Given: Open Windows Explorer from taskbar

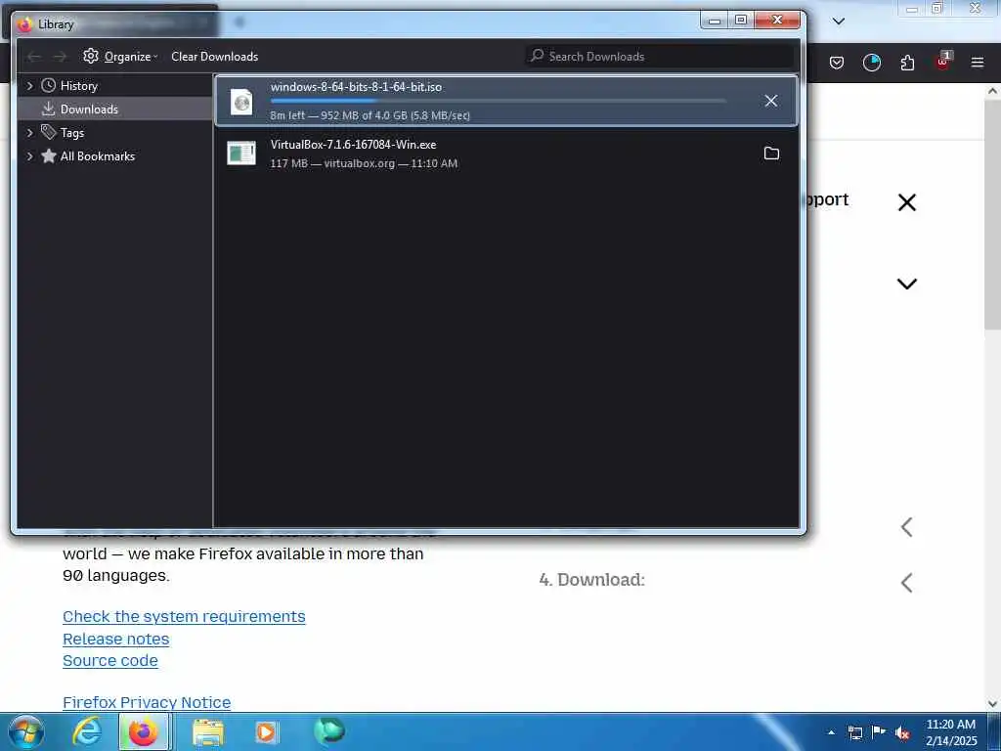Looking at the screenshot, I should click(x=208, y=732).
